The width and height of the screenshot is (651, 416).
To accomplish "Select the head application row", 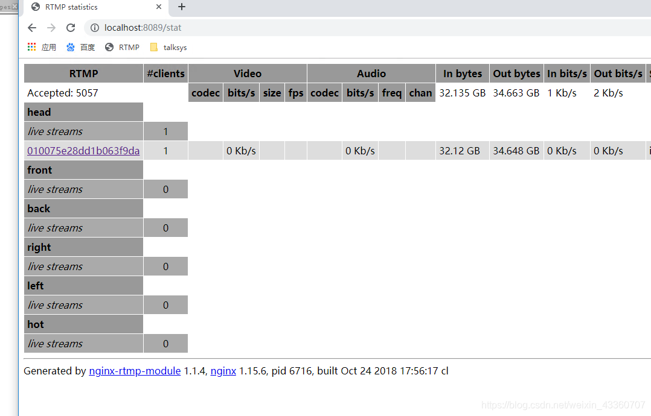I will (83, 112).
